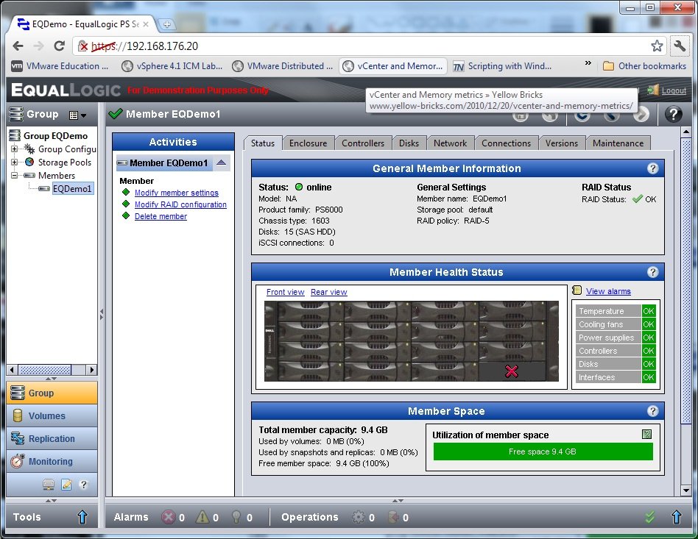Image resolution: width=698 pixels, height=539 pixels.
Task: Click the small help icon below Monitoring
Action: (83, 485)
